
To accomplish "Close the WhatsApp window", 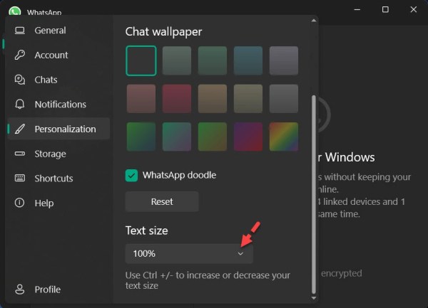I will (414, 9).
